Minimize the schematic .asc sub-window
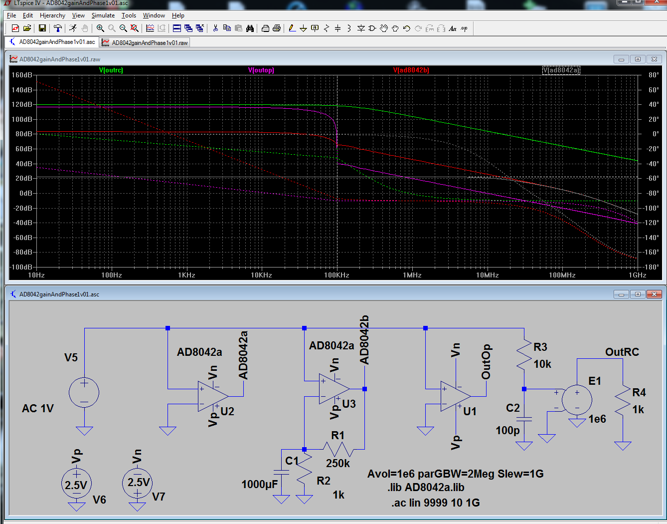 (621, 294)
